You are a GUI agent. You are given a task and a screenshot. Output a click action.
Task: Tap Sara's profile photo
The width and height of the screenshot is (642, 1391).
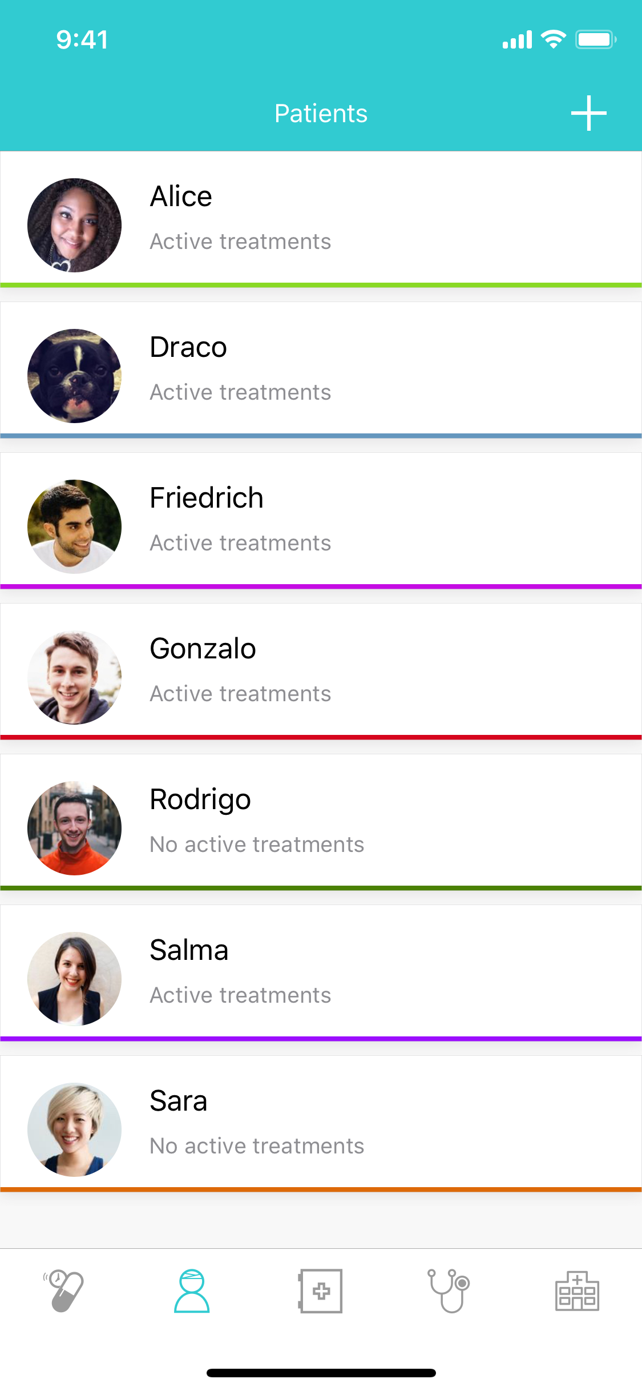pos(75,1129)
